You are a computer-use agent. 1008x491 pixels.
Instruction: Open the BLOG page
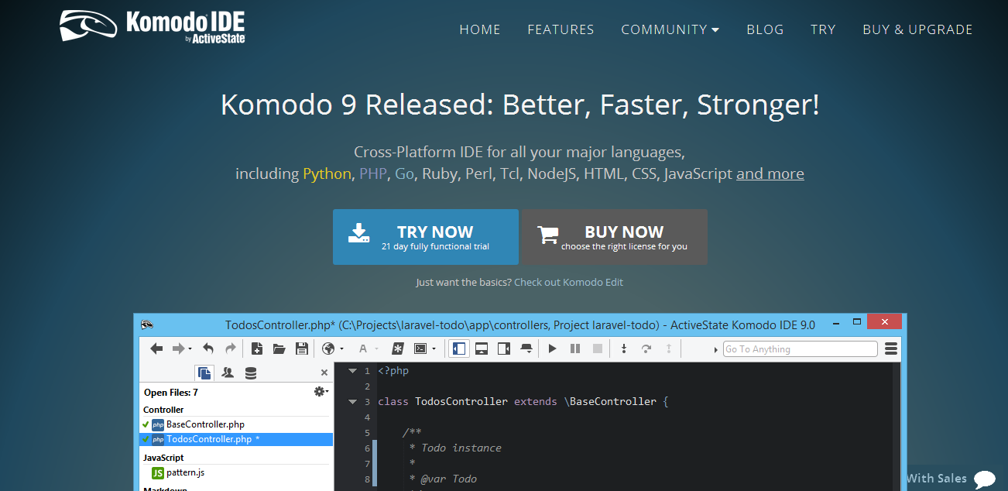pyautogui.click(x=765, y=29)
